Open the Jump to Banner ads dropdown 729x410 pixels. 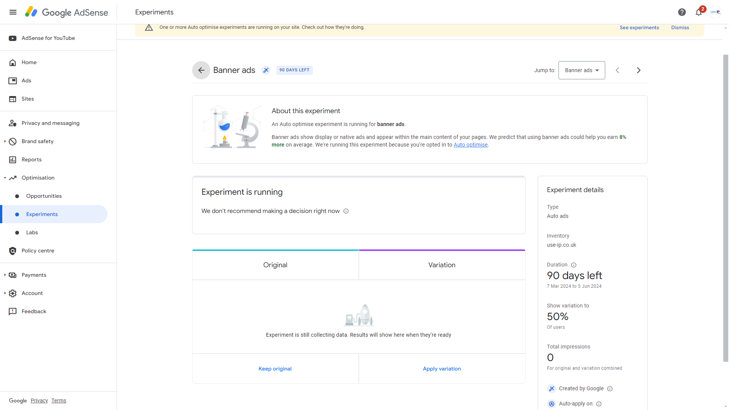(582, 70)
